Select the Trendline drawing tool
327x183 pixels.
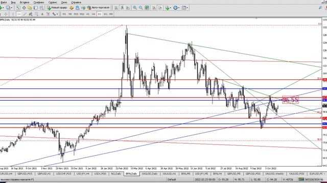point(25,14)
